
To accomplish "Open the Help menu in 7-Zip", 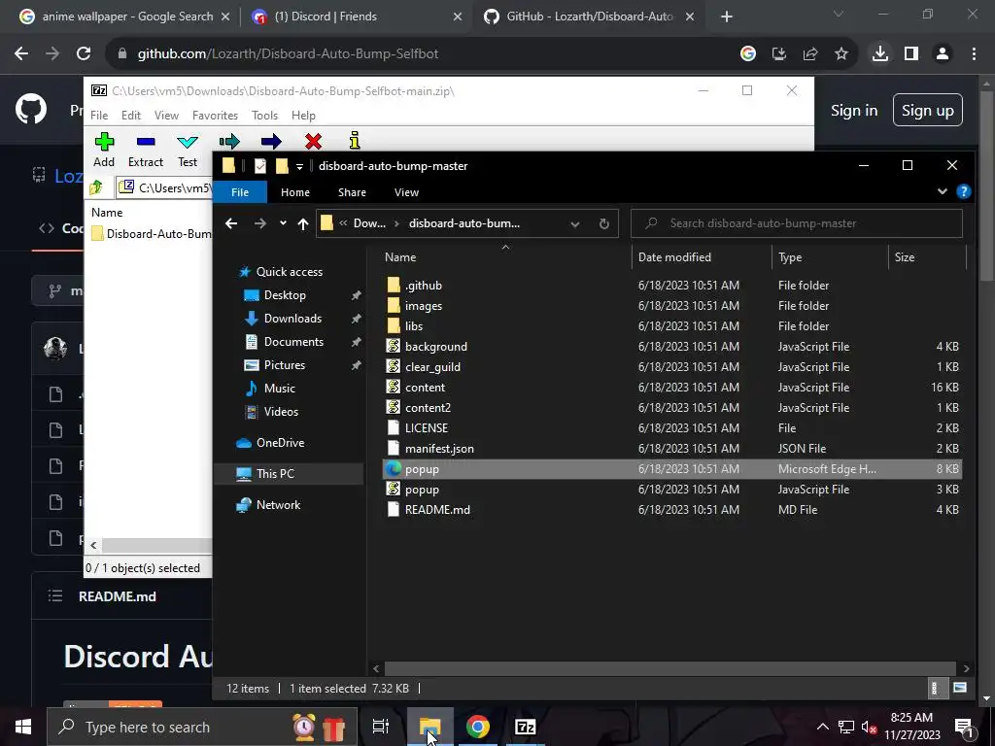I will pyautogui.click(x=303, y=116).
